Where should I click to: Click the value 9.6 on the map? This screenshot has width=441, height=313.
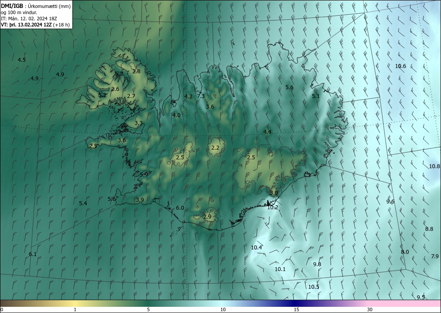[x=390, y=202]
